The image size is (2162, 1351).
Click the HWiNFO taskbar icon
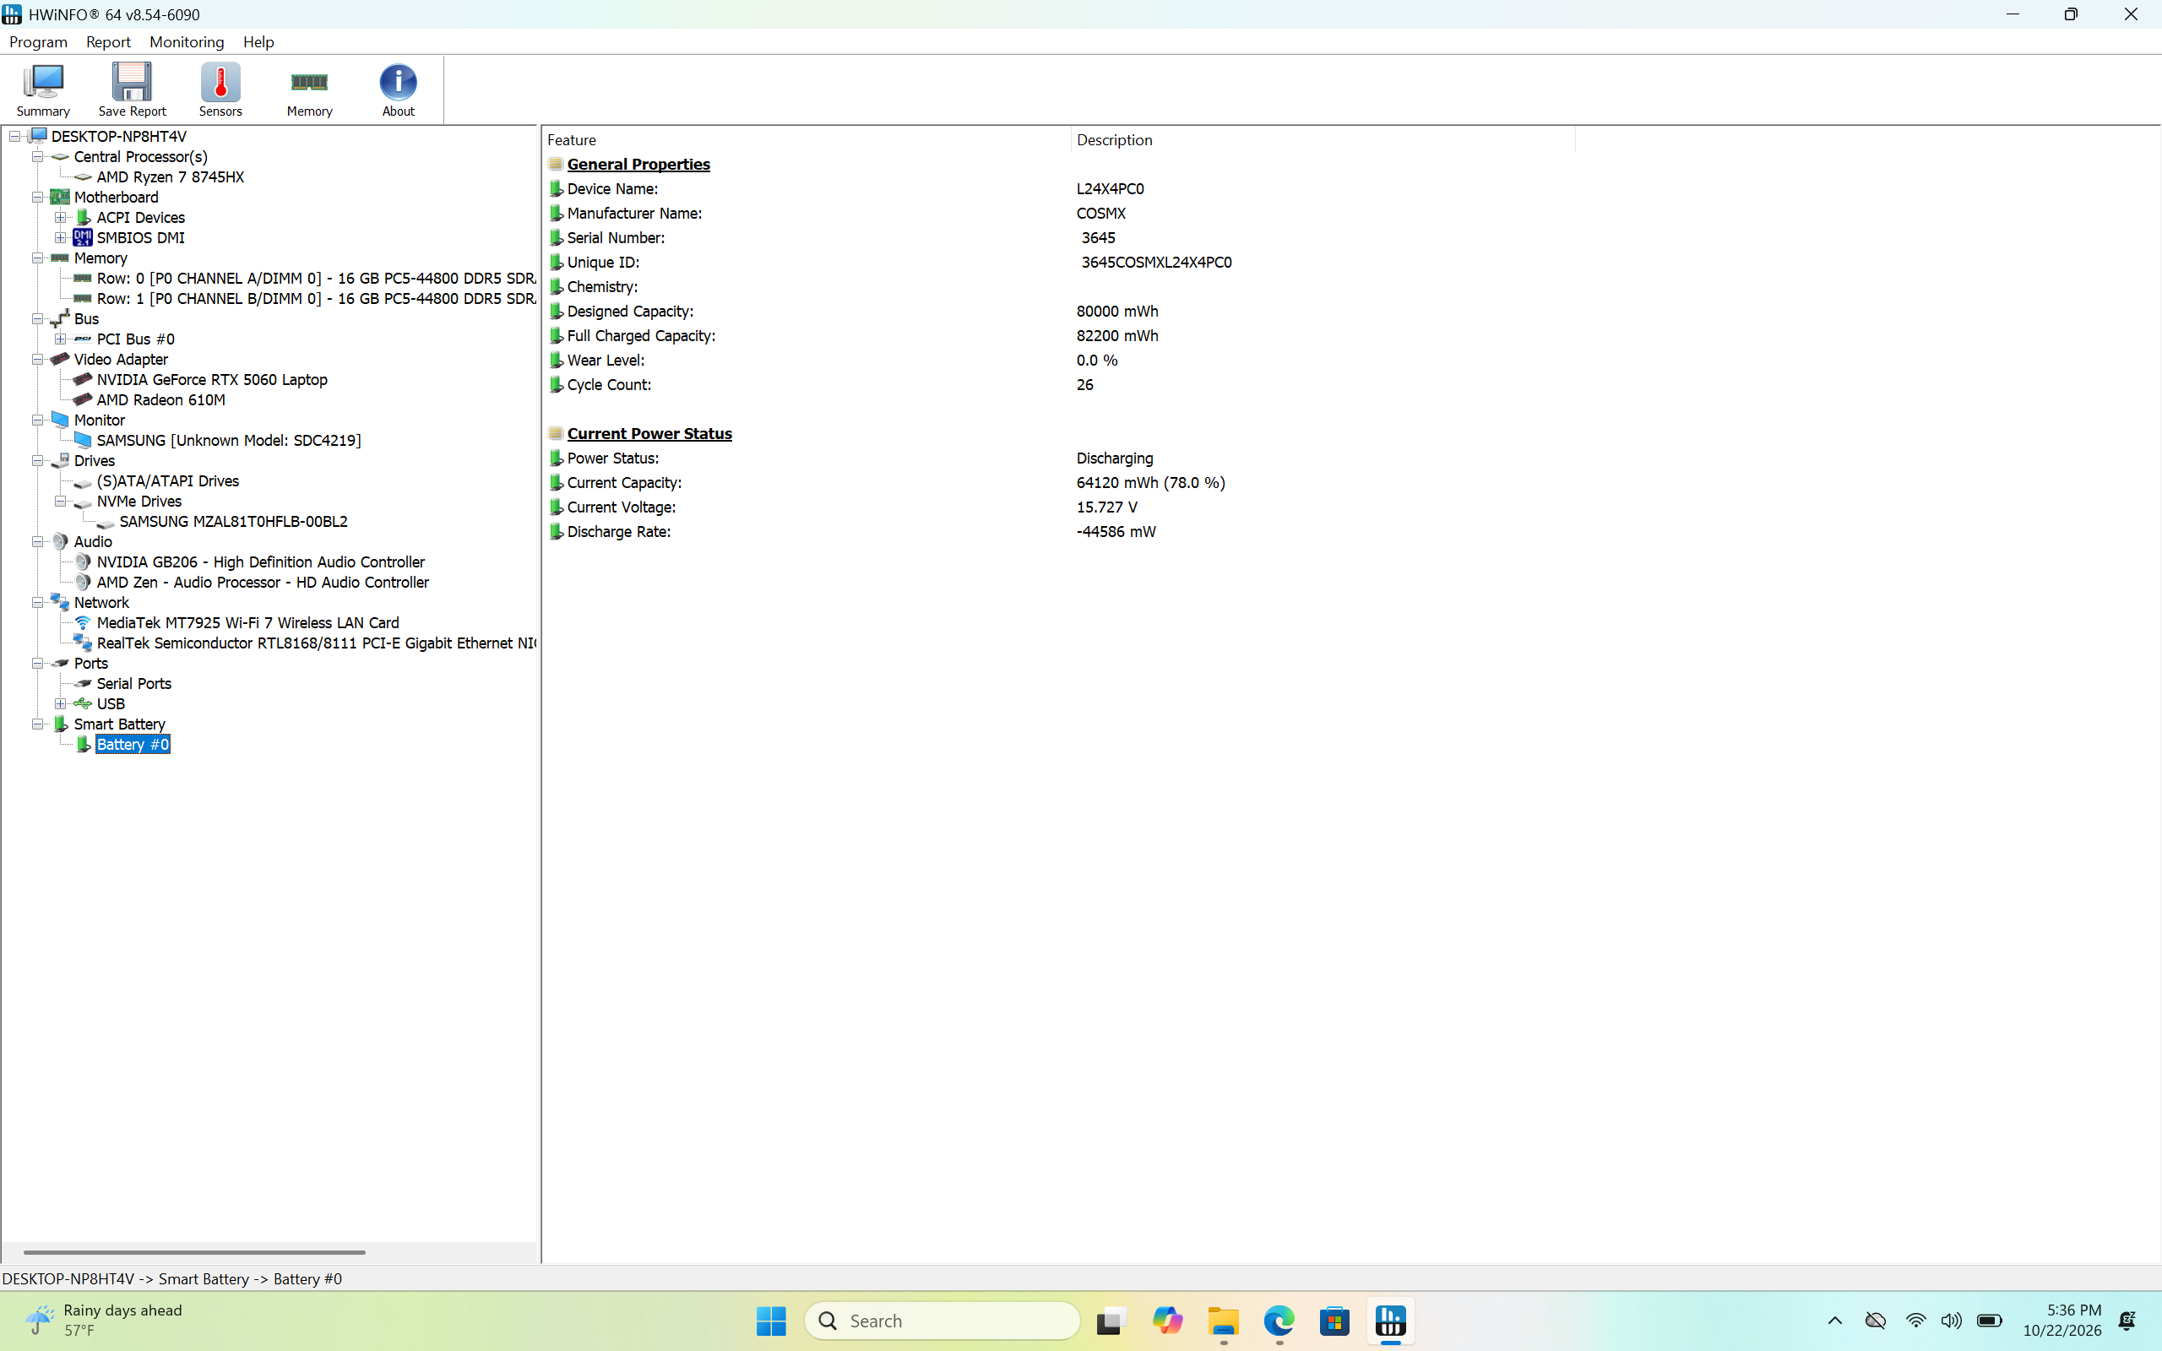(x=1390, y=1321)
